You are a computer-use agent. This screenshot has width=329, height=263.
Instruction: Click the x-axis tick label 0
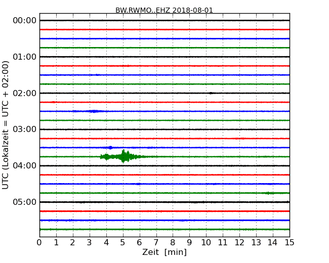tap(39, 243)
